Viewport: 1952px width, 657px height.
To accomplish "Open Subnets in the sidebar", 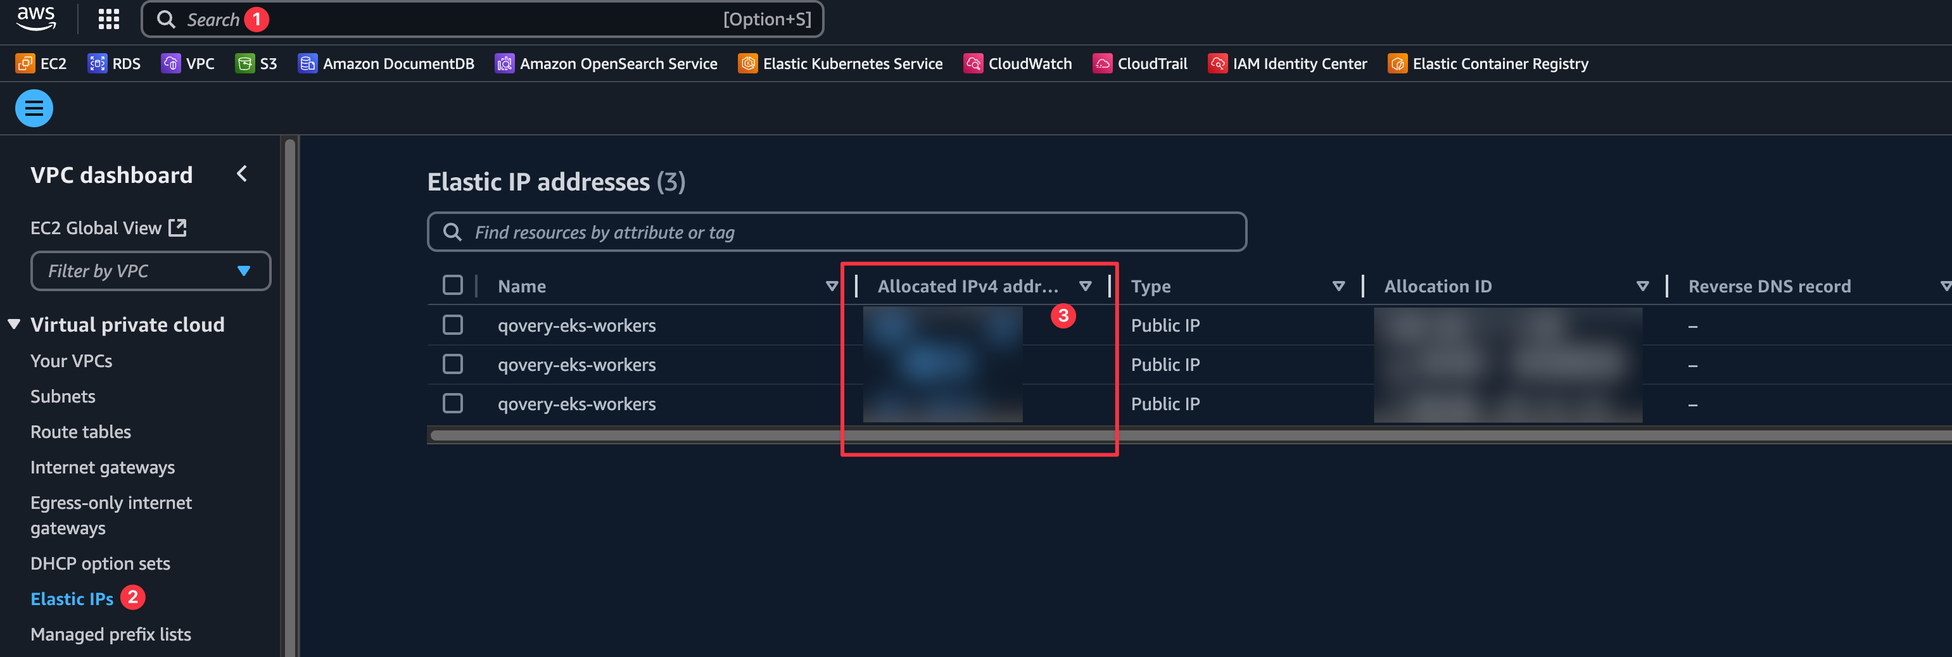I will click(x=63, y=397).
